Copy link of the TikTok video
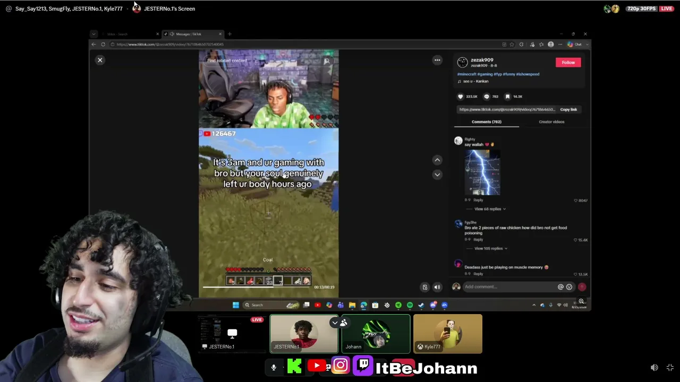The width and height of the screenshot is (680, 382). (568, 109)
